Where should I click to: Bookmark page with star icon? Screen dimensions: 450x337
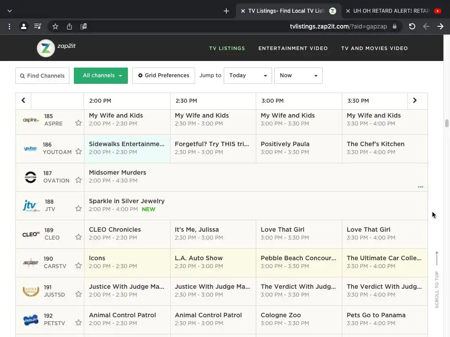tap(55, 27)
